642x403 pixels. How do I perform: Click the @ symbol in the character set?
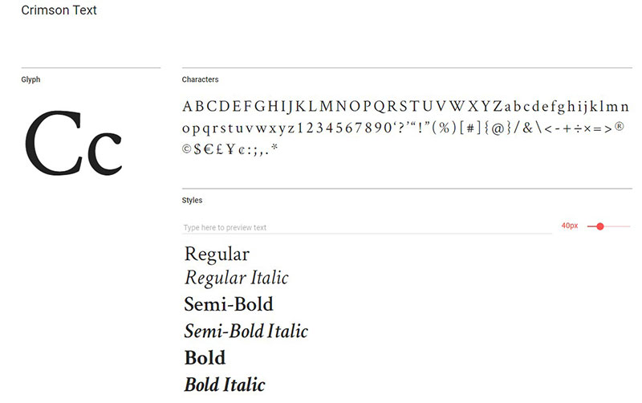497,129
